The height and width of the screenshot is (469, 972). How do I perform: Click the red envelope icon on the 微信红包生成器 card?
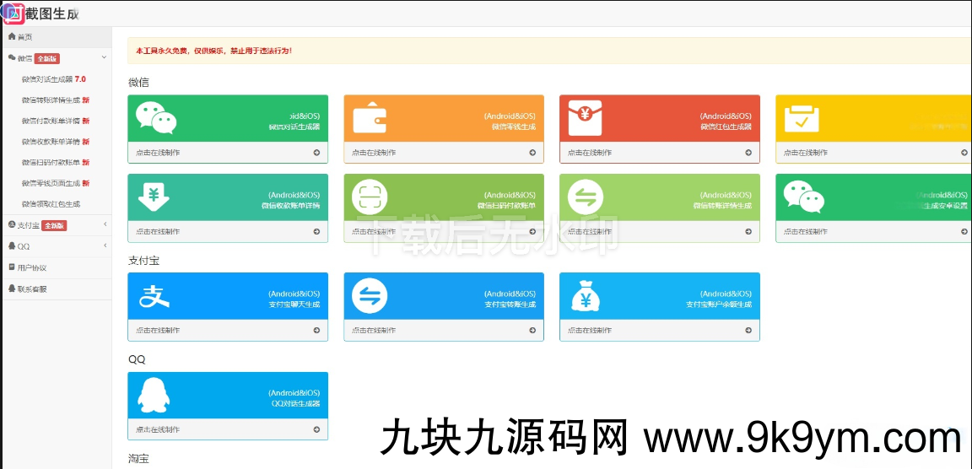(x=586, y=119)
